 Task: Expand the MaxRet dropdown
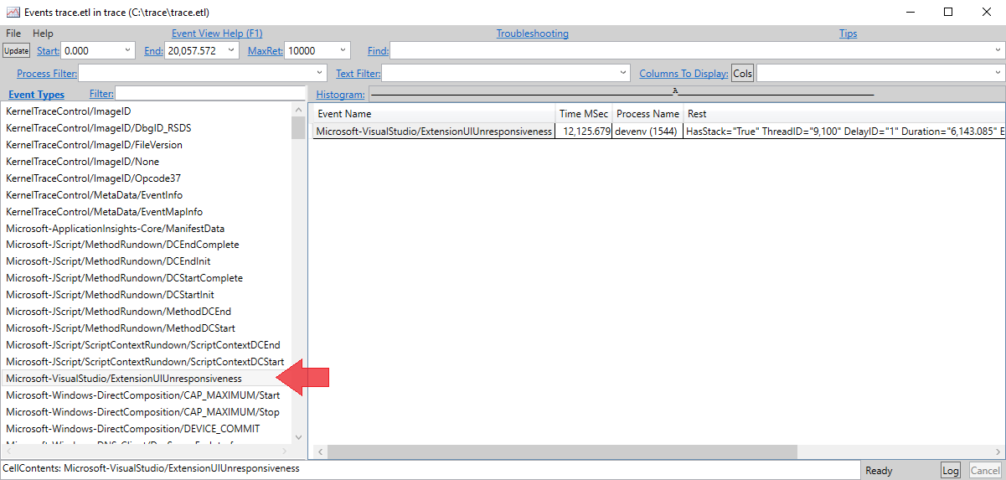click(x=343, y=50)
